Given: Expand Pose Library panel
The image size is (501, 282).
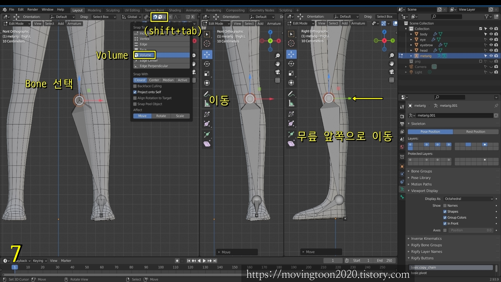Looking at the screenshot, I should (x=421, y=178).
